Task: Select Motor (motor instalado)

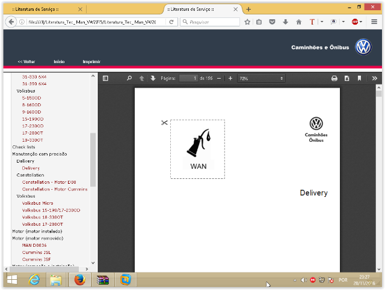Action: click(x=37, y=232)
